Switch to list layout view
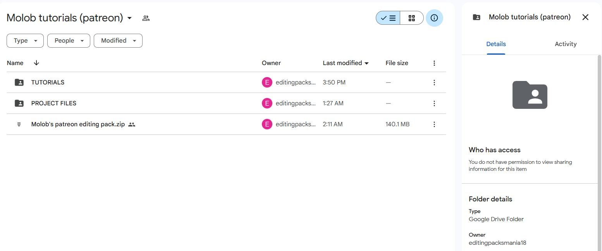This screenshot has height=251, width=602. point(388,18)
